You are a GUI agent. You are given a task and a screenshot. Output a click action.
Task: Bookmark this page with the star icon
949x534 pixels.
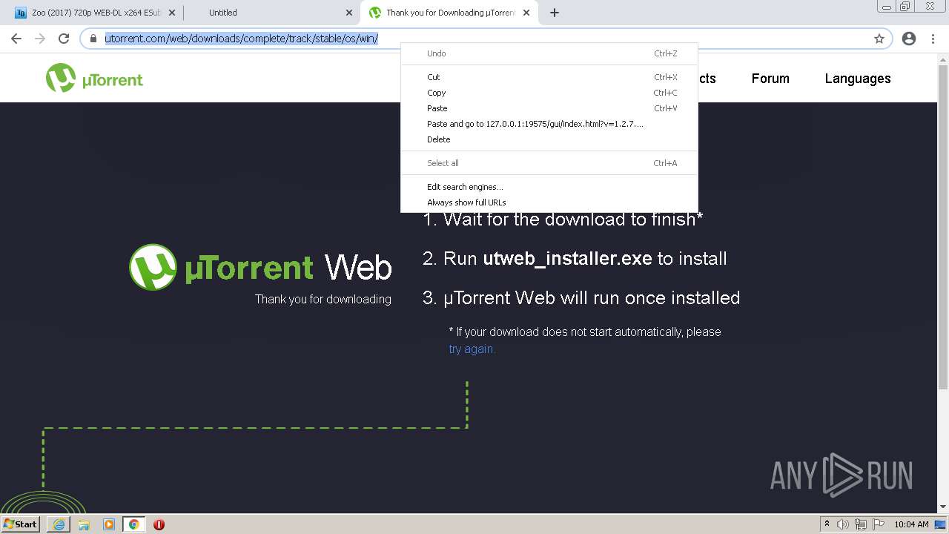[879, 39]
